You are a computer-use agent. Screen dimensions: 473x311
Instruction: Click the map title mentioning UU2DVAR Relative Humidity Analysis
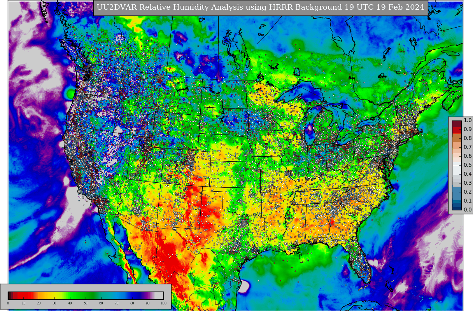click(260, 7)
